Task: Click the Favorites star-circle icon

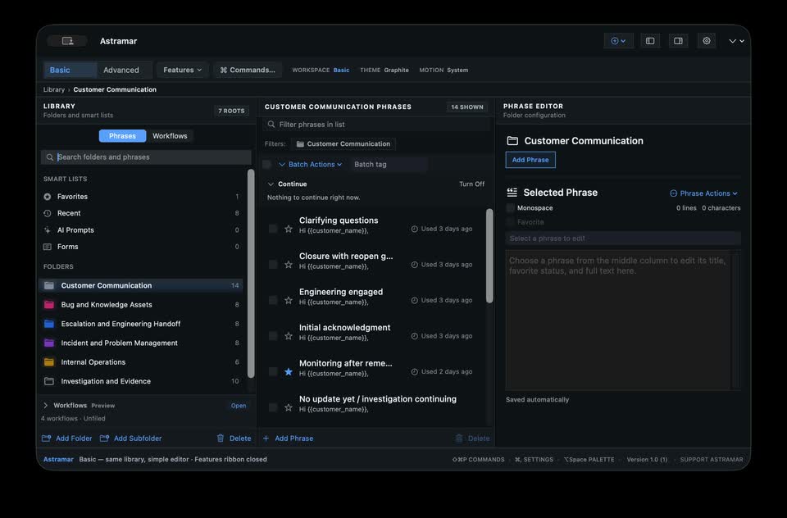Action: 48,197
